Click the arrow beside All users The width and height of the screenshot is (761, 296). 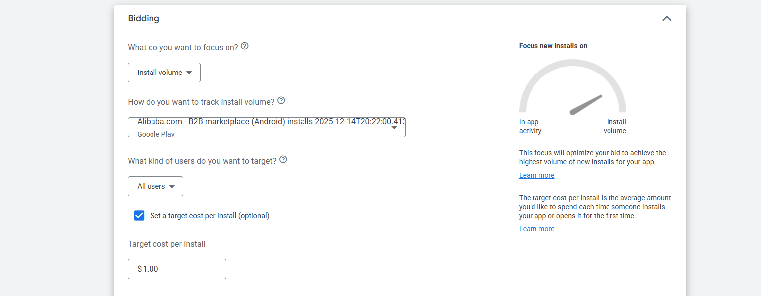pyautogui.click(x=172, y=187)
